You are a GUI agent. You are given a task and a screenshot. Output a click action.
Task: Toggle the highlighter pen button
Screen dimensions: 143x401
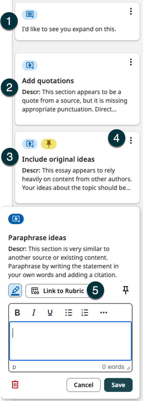click(15, 290)
